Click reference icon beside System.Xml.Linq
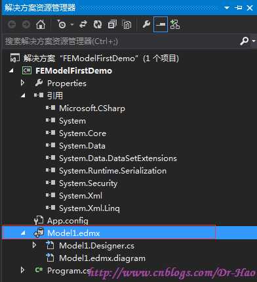257x282 pixels. click(50, 208)
